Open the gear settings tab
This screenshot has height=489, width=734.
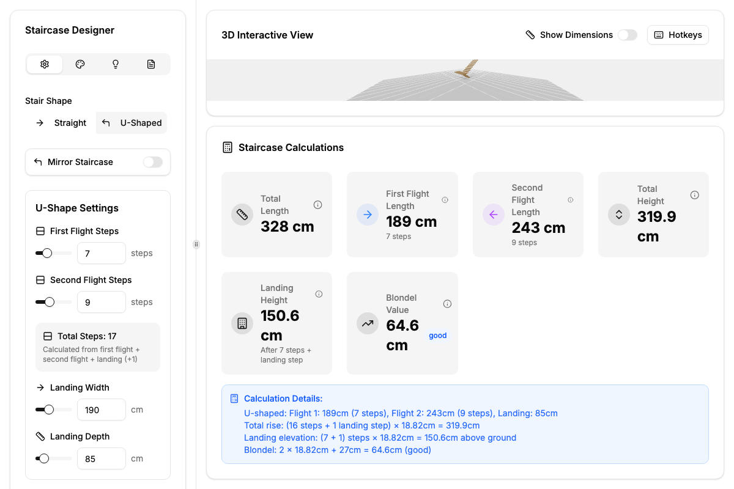[45, 64]
